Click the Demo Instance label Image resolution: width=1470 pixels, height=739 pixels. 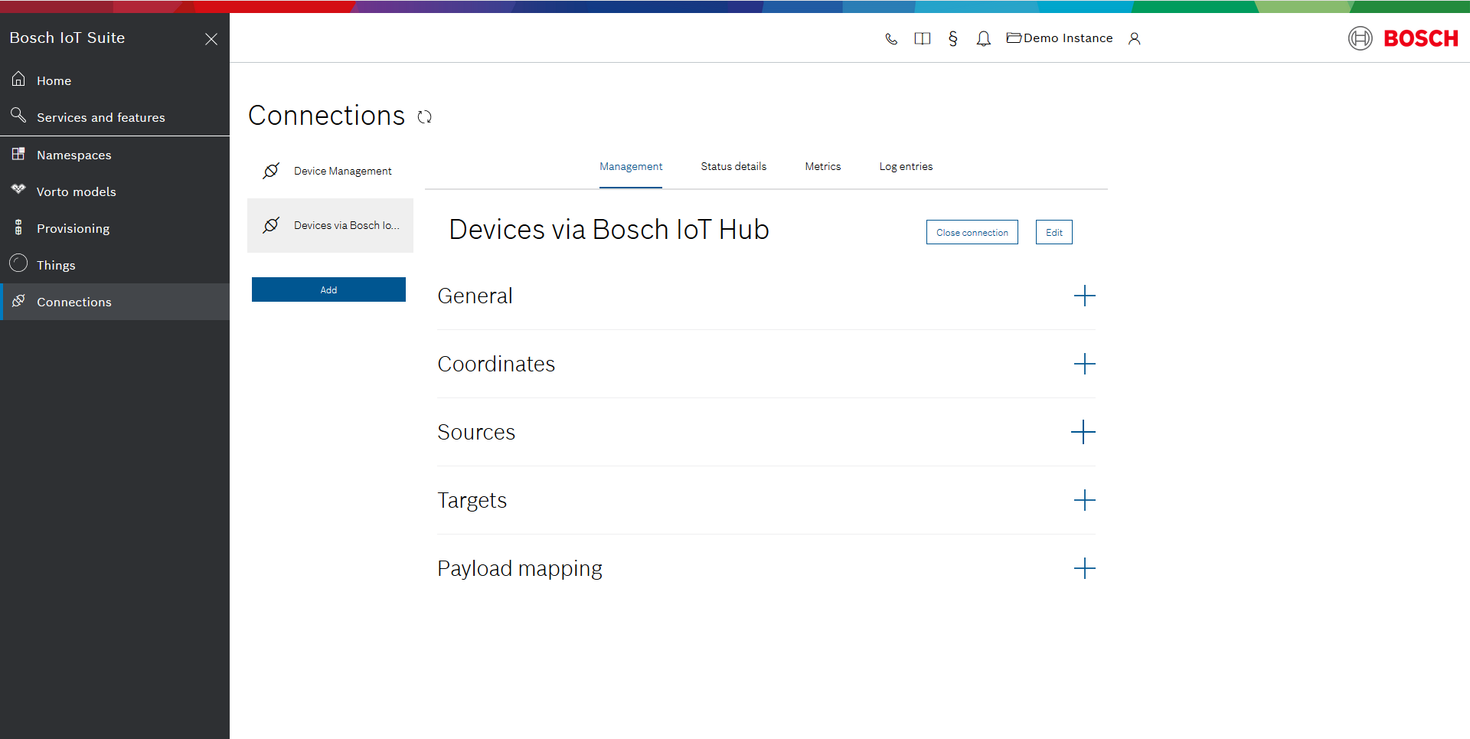[x=1068, y=38]
